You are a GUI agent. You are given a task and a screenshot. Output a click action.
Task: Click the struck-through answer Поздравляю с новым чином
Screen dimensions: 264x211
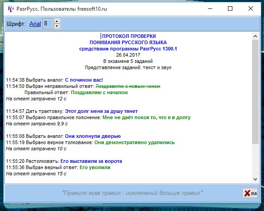(128, 87)
